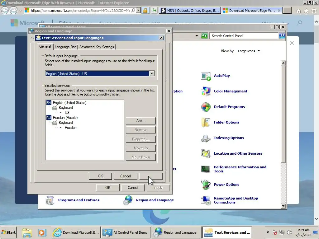Select English (United States) in services list
This screenshot has height=239, width=319.
69,103
